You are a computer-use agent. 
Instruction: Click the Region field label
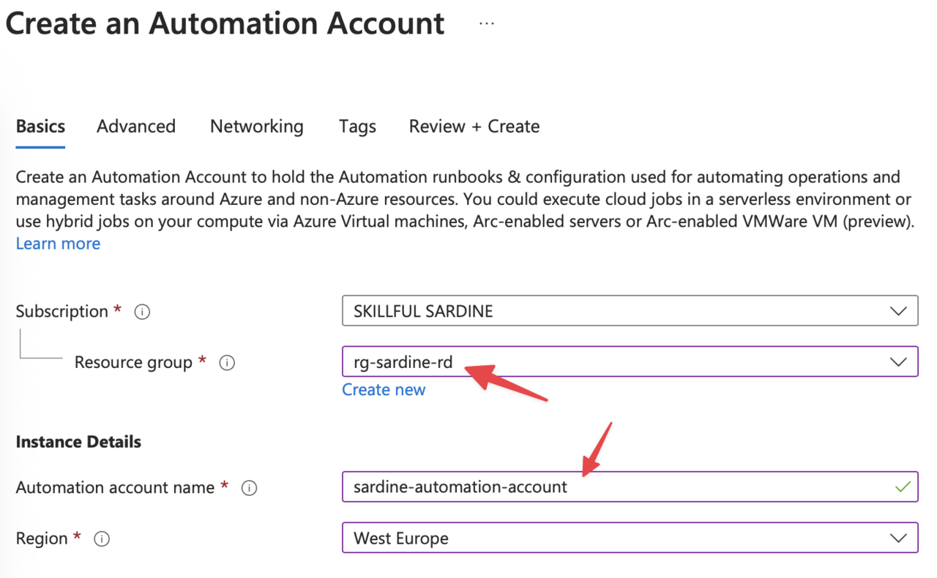tap(42, 538)
